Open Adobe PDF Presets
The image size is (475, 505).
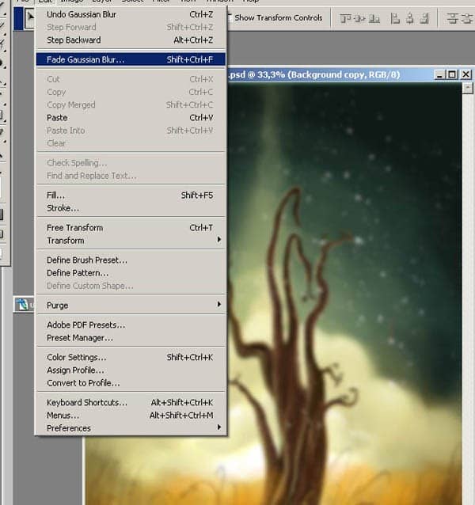[x=131, y=325]
